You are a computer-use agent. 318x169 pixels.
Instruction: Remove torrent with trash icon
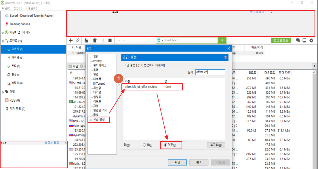[95, 40]
